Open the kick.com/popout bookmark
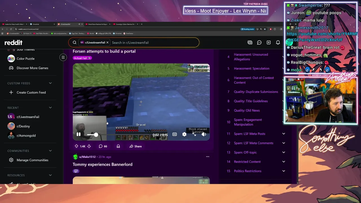Image resolution: width=361 pixels, height=203 pixels. pyautogui.click(x=59, y=34)
